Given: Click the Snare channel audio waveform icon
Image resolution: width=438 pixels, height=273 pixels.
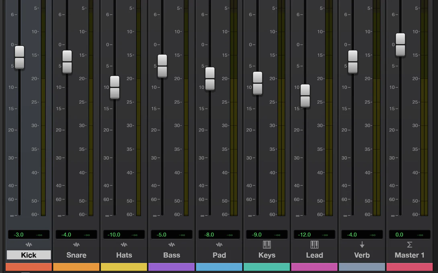Looking at the screenshot, I should point(76,245).
